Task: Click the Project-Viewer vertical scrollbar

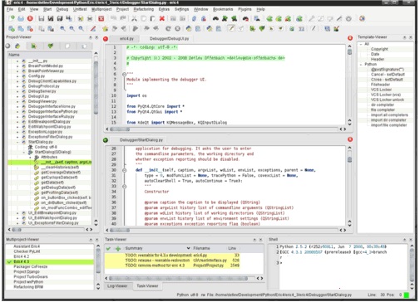Action: coord(96,138)
